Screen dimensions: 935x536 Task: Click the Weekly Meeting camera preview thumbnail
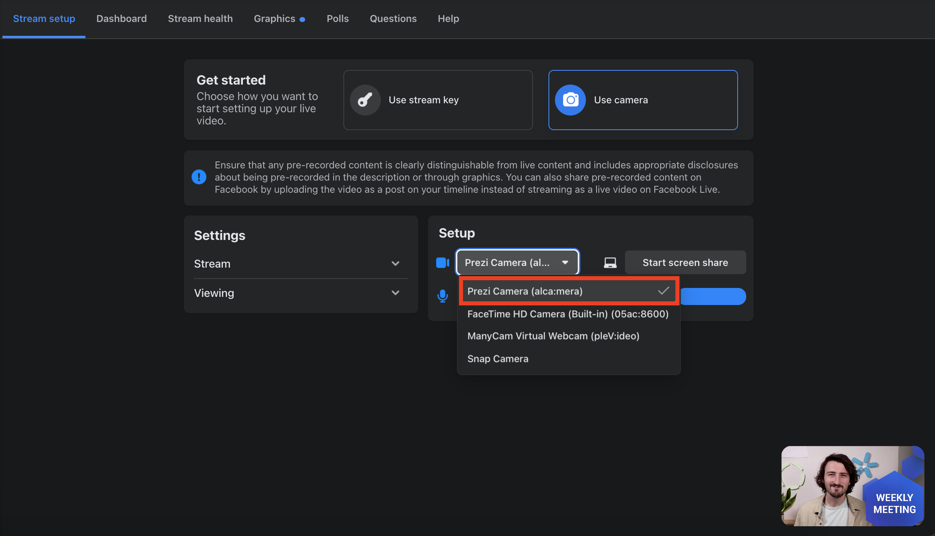852,486
